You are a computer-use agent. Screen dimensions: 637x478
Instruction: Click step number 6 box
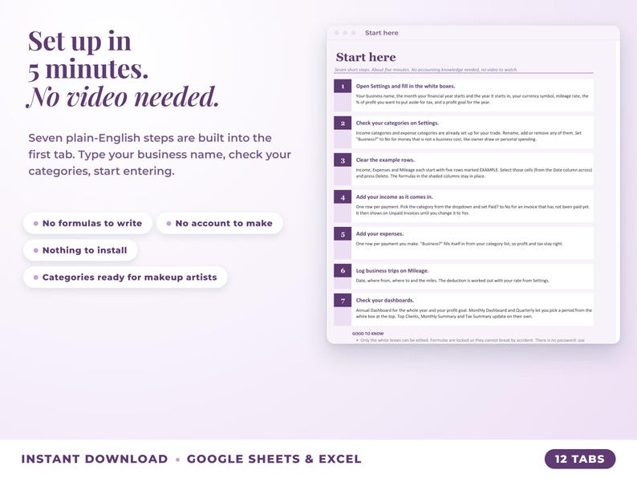(x=343, y=270)
